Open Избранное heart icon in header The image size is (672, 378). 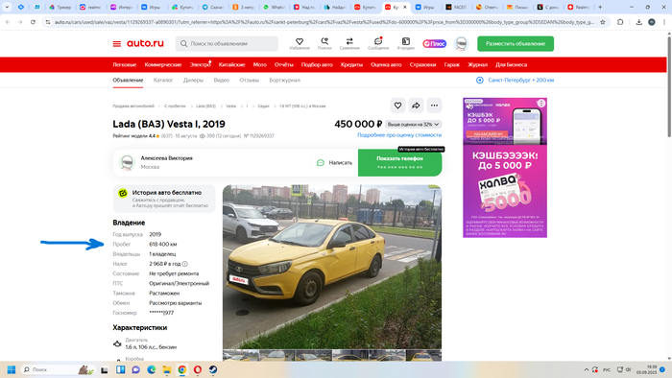click(300, 43)
